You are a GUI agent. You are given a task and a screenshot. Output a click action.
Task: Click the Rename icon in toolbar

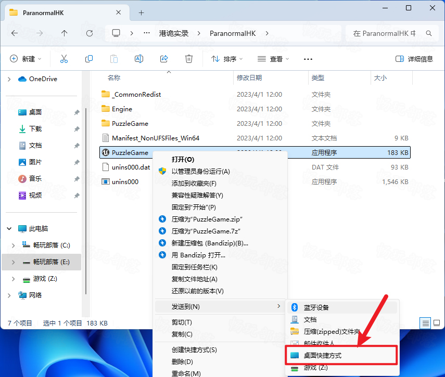[x=139, y=59]
